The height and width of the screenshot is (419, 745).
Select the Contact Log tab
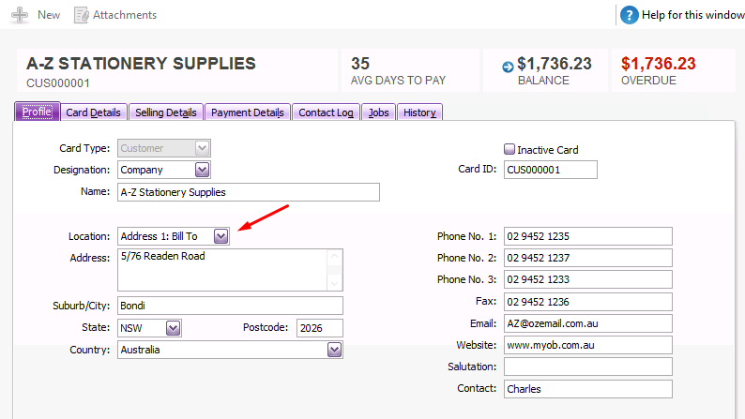tap(326, 112)
